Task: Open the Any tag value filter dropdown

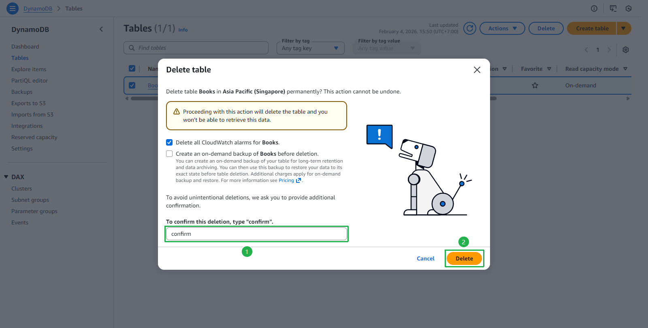Action: coord(387,48)
